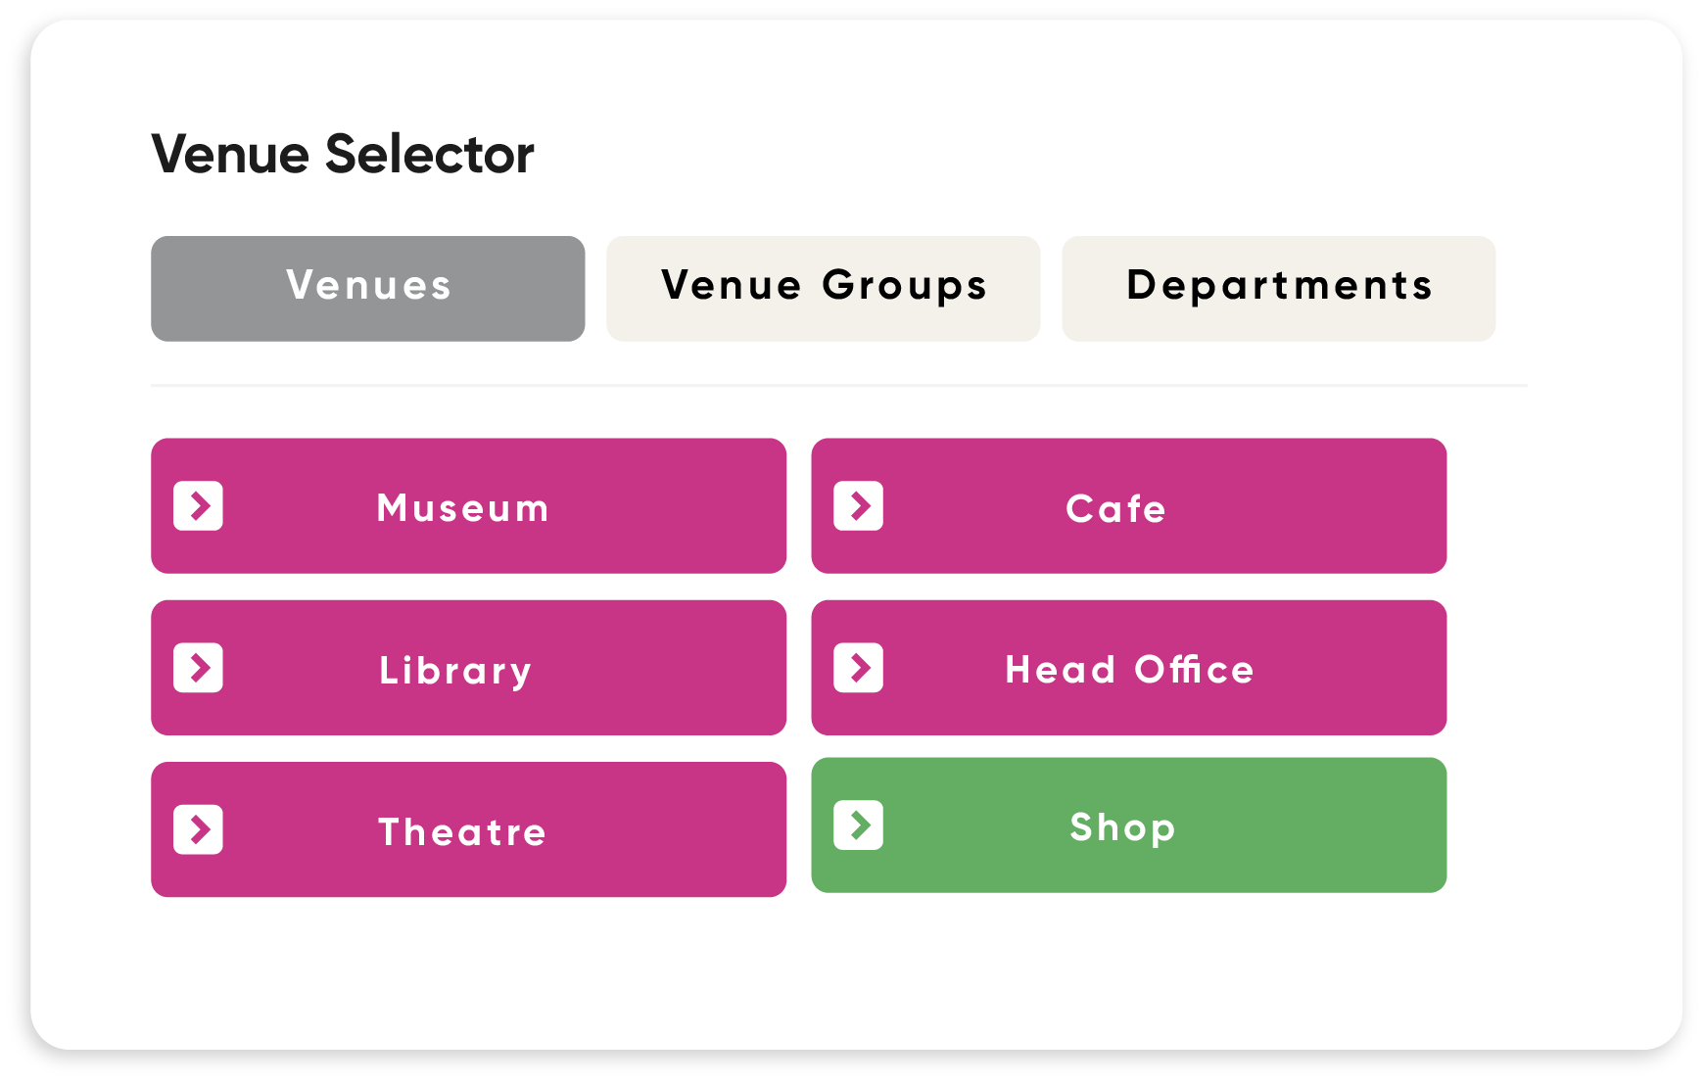Click the arrow icon beside Cafe

point(858,505)
